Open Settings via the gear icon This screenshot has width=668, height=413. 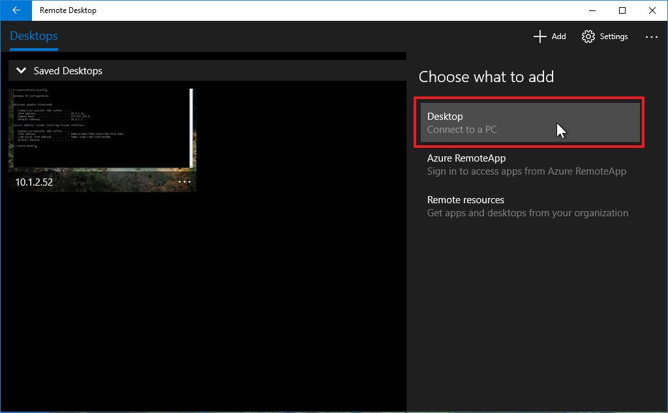click(604, 36)
